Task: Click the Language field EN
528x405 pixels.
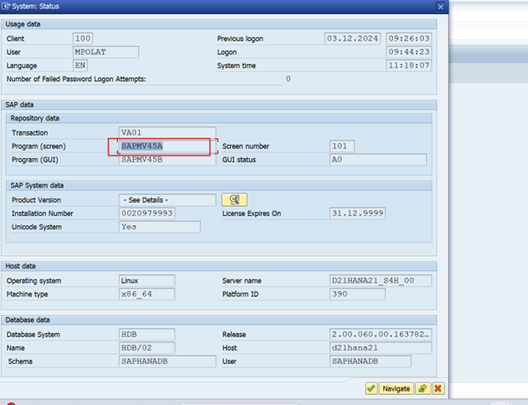Action: (80, 65)
